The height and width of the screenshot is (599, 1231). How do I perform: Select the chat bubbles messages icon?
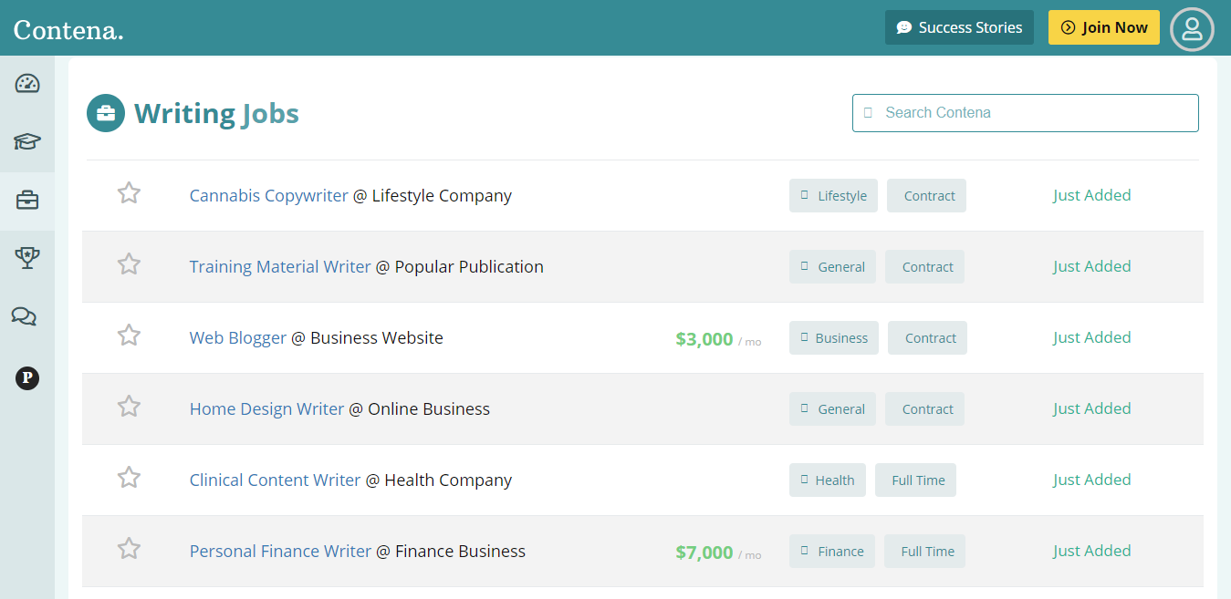coord(26,316)
